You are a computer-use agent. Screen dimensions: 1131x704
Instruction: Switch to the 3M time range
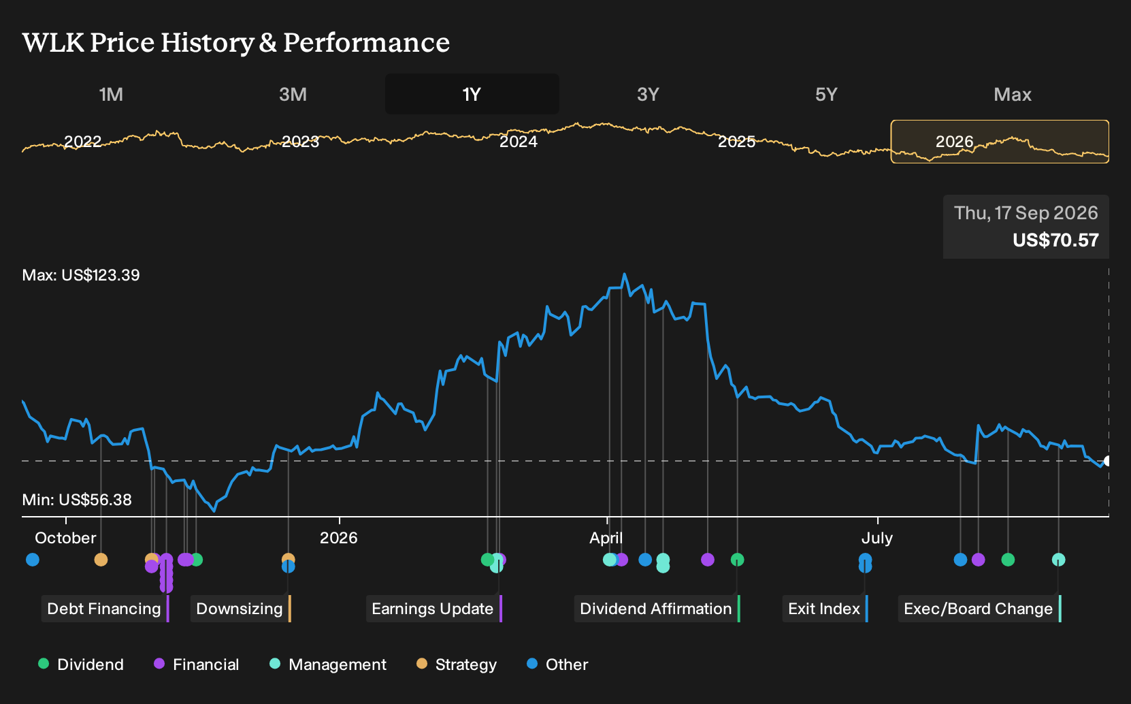tap(293, 94)
